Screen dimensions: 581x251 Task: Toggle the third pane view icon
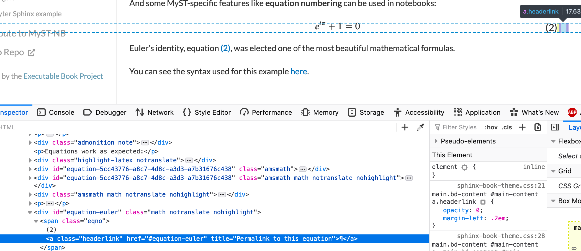[555, 127]
